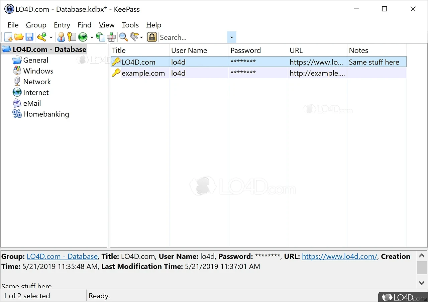Viewport: 428px width, 302px height.
Task: Open the search box dropdown arrow
Action: coord(232,37)
